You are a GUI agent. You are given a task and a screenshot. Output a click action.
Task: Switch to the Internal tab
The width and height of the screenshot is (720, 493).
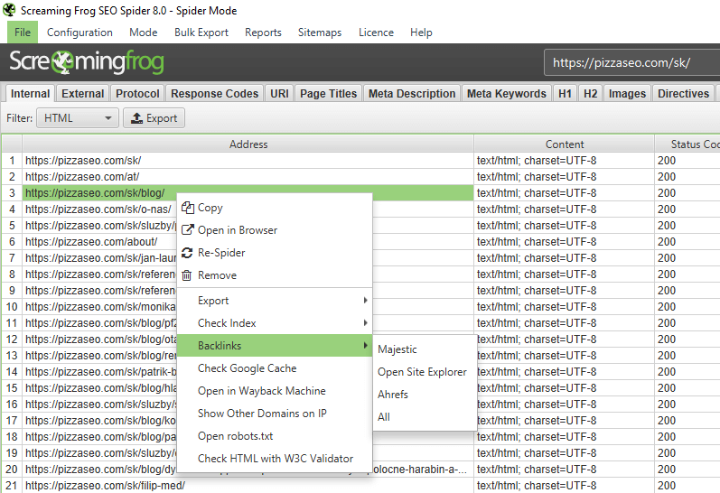click(31, 94)
